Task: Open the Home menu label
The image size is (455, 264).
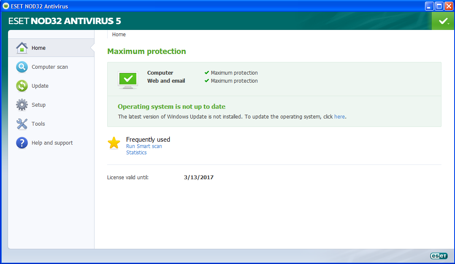Action: 38,48
